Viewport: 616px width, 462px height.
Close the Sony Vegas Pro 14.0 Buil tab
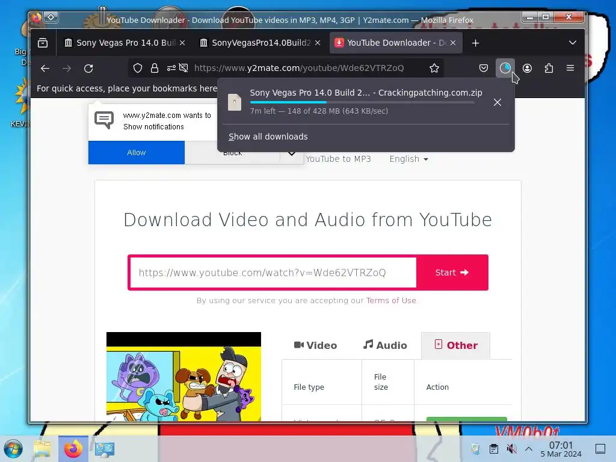182,43
